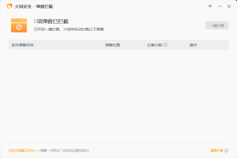Click the Huorong flame logo in title bar
237x158 pixels.
pyautogui.click(x=9, y=6)
